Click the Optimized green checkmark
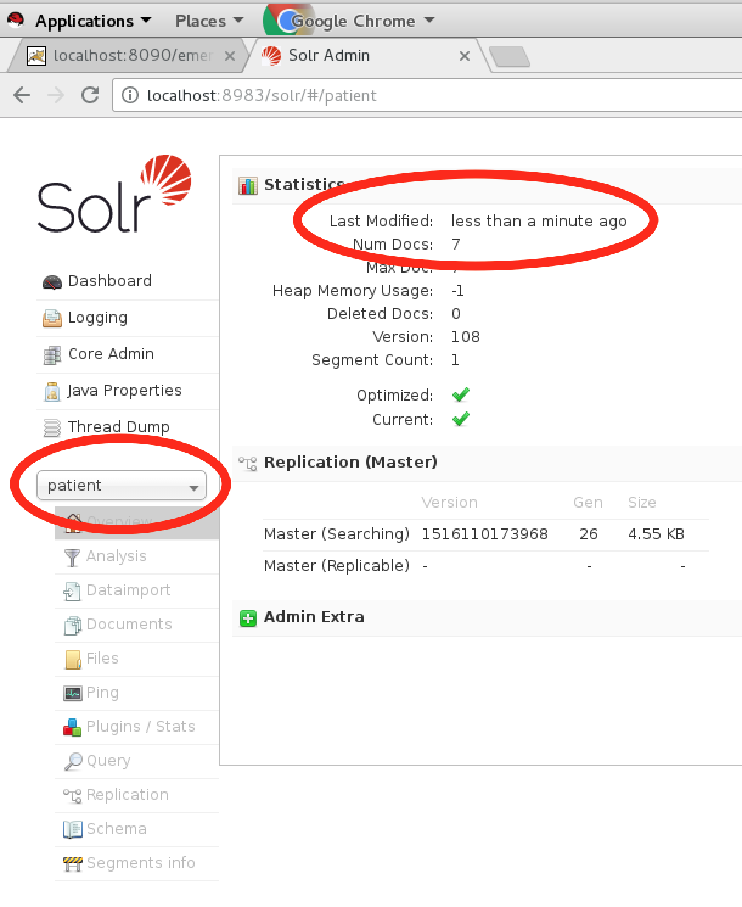 click(461, 395)
